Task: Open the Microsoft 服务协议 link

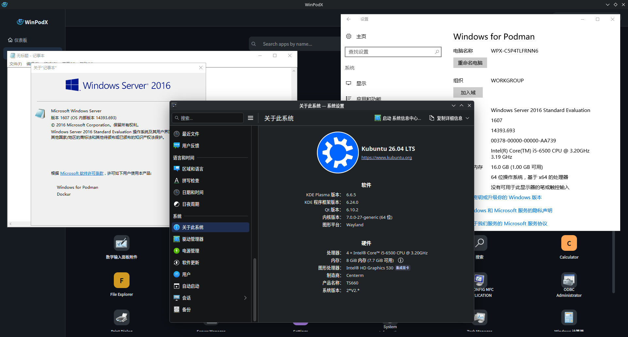Action: click(511, 224)
